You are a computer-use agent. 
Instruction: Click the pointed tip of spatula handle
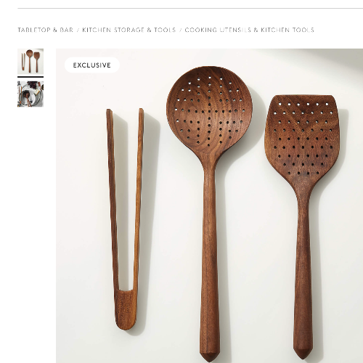click(x=303, y=354)
